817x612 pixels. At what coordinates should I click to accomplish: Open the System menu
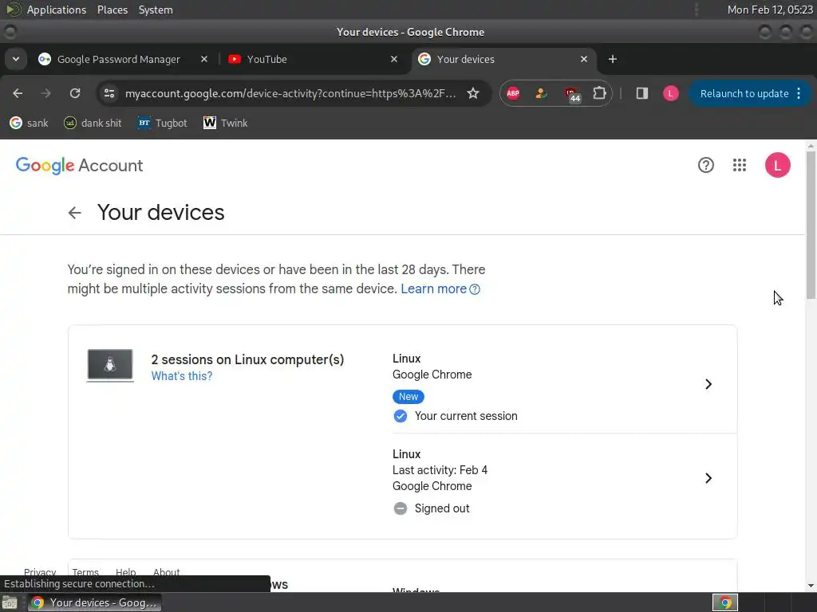(x=156, y=10)
